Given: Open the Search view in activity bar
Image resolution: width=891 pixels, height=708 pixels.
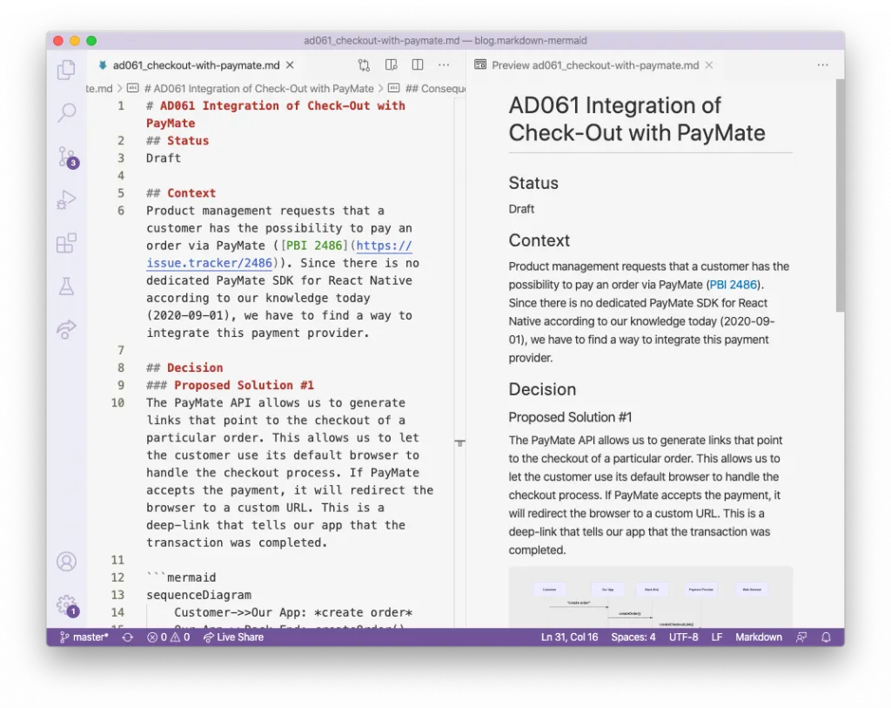Looking at the screenshot, I should pos(66,112).
